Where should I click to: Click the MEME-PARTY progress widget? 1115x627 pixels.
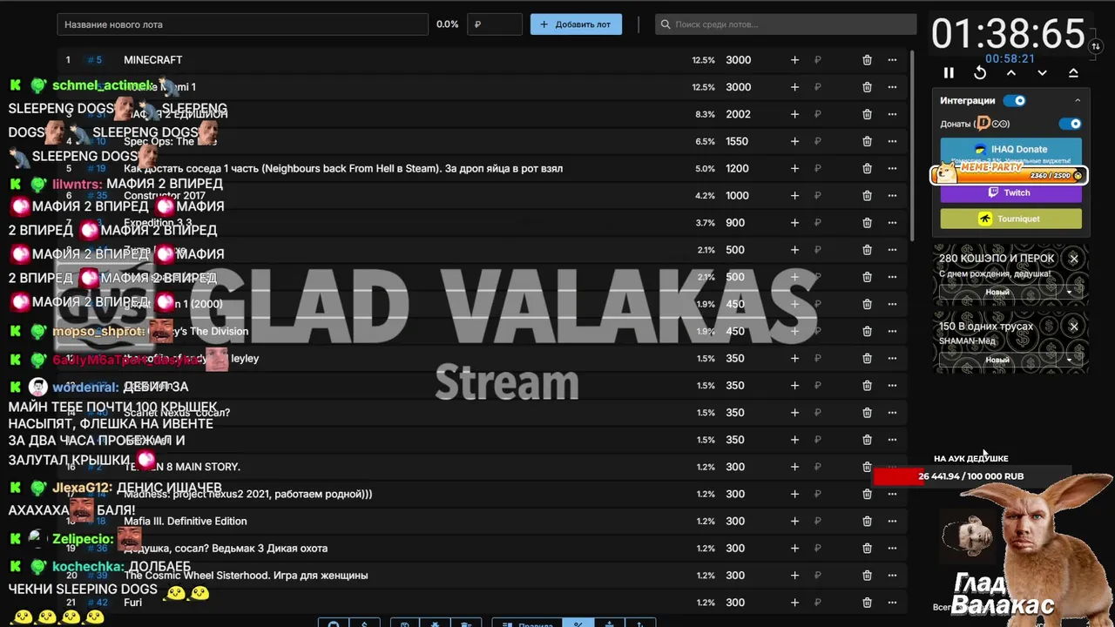[1009, 172]
